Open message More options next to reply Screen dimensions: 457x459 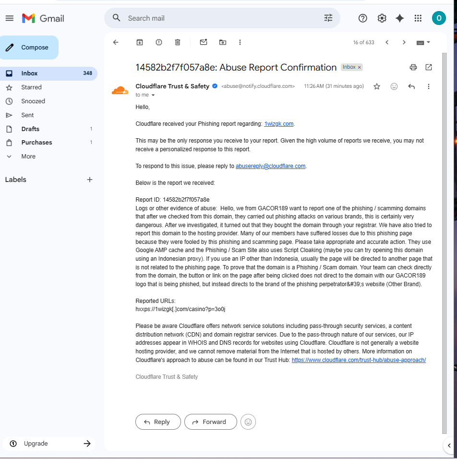tap(429, 86)
